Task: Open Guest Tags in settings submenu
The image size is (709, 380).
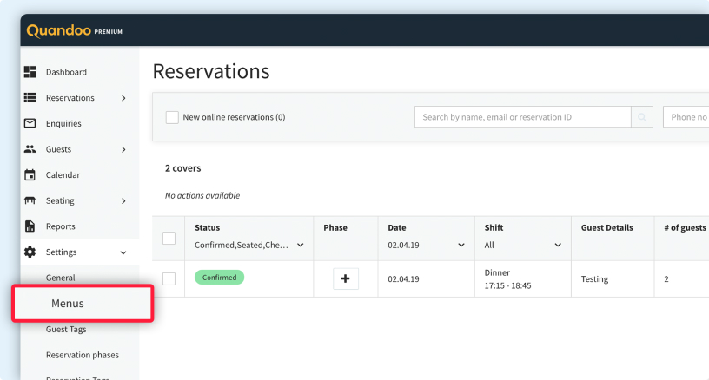Action: click(66, 330)
